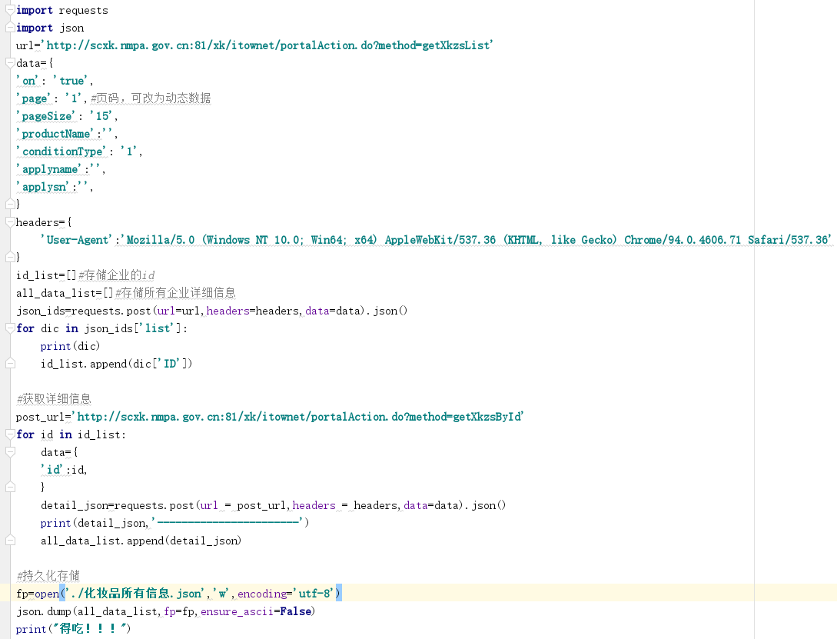The height and width of the screenshot is (639, 837).
Task: Toggle fold end marker beside 'id_list.append(dic['ID'])'
Action: tap(10, 364)
